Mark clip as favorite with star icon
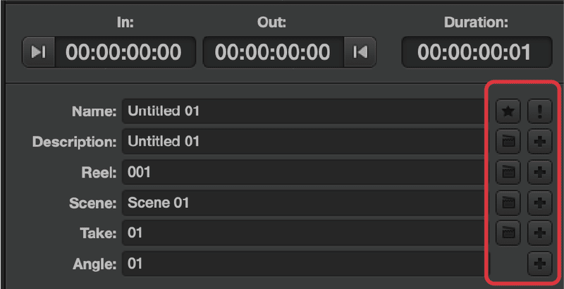This screenshot has width=564, height=289. 508,111
